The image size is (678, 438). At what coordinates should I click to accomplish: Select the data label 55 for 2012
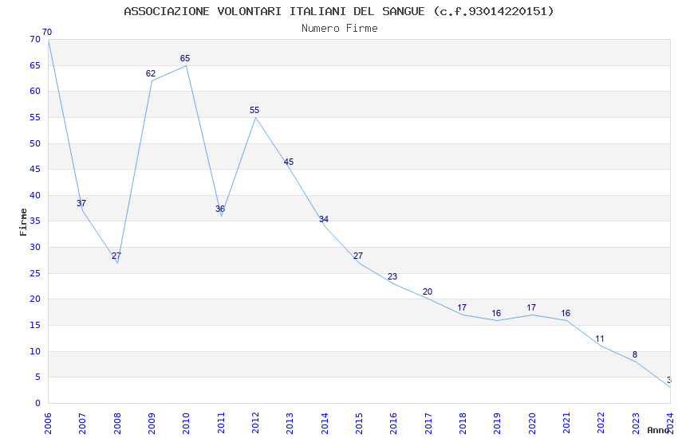click(254, 110)
